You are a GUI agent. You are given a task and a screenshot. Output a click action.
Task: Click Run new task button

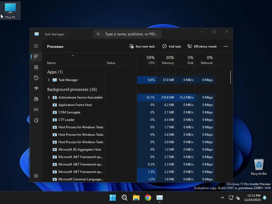point(142,46)
